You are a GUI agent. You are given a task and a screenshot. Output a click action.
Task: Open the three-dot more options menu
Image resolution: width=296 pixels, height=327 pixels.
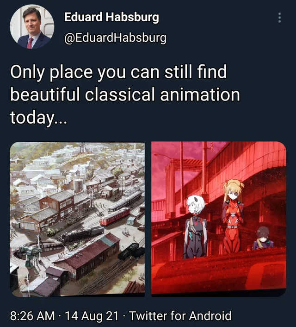279,18
